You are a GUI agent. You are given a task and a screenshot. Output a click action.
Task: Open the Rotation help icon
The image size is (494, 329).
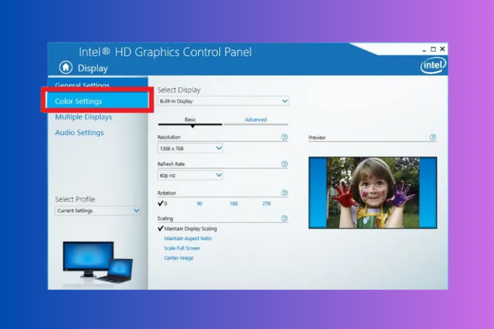coord(284,193)
